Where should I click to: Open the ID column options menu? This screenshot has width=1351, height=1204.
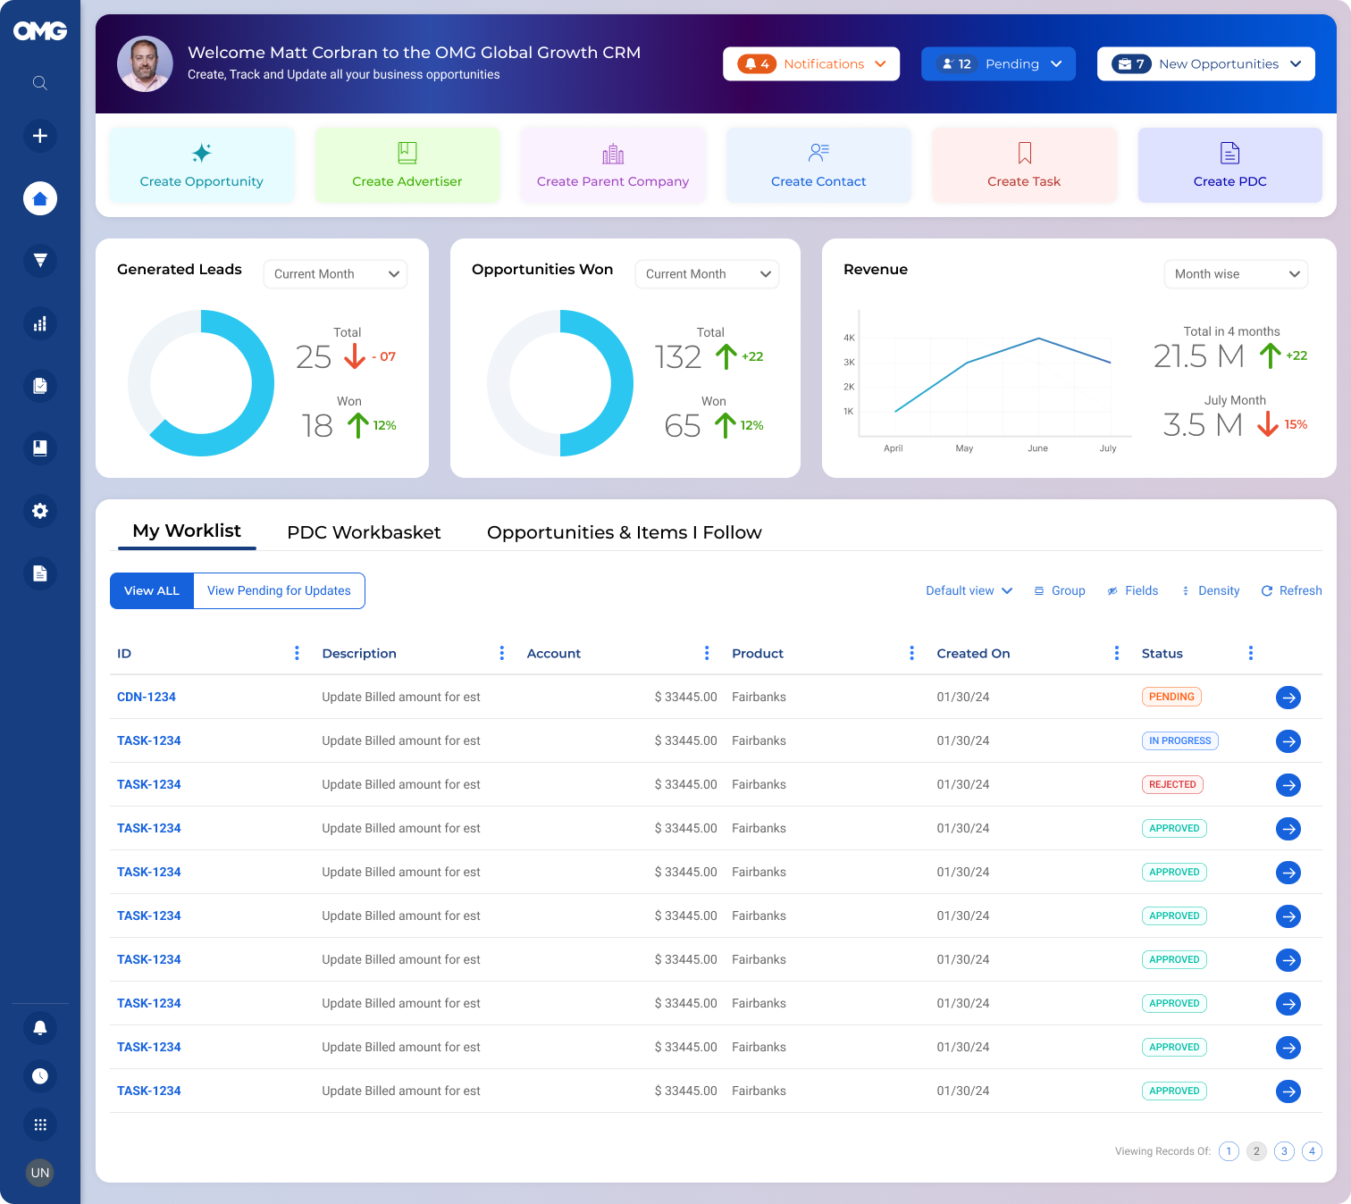pos(297,654)
